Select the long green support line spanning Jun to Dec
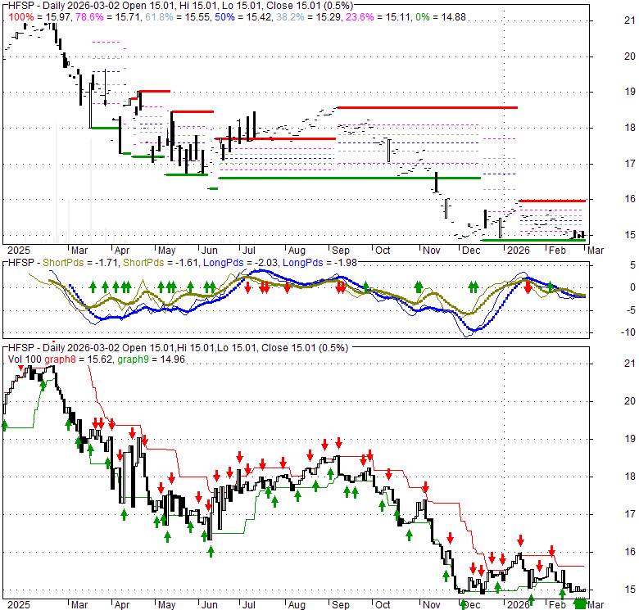 tap(350, 178)
